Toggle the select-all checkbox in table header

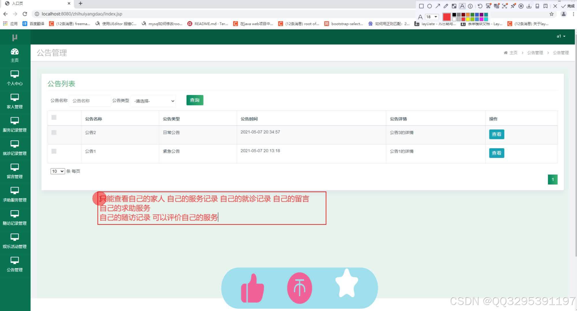coord(54,117)
